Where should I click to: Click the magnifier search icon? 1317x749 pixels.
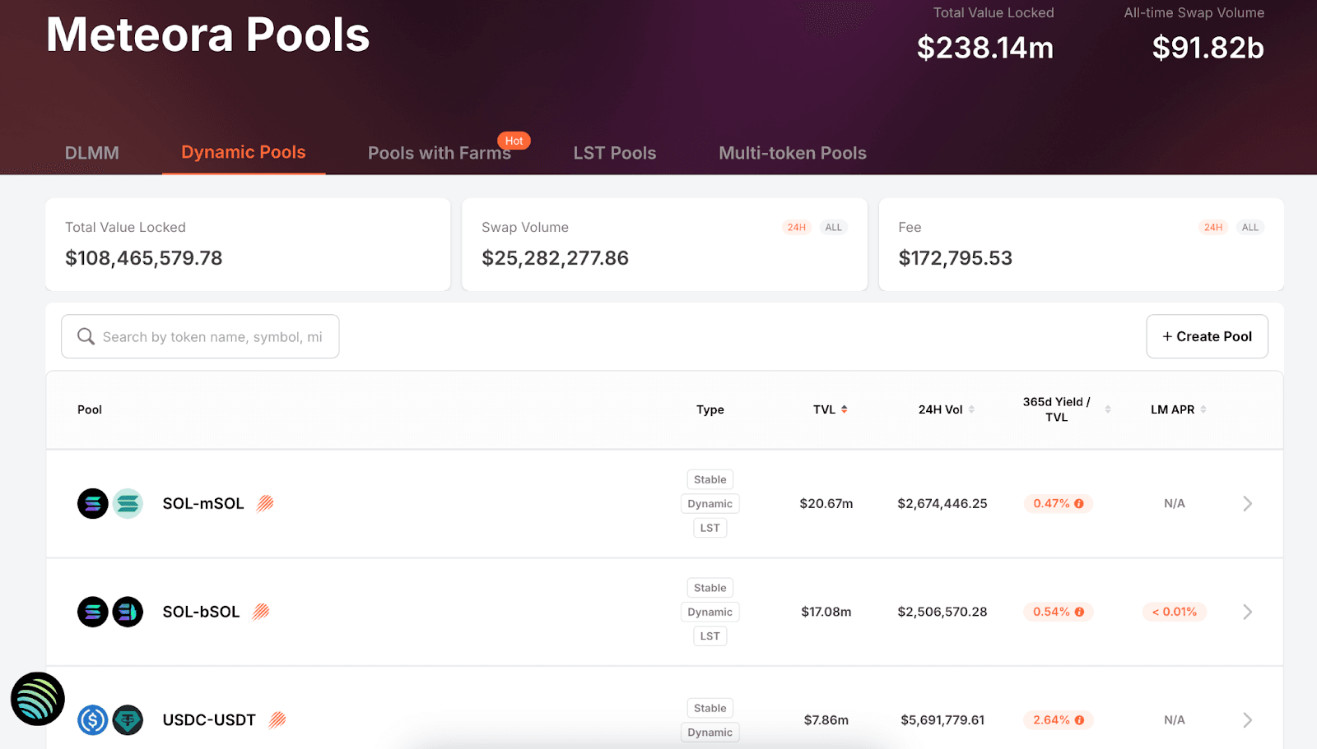tap(86, 336)
